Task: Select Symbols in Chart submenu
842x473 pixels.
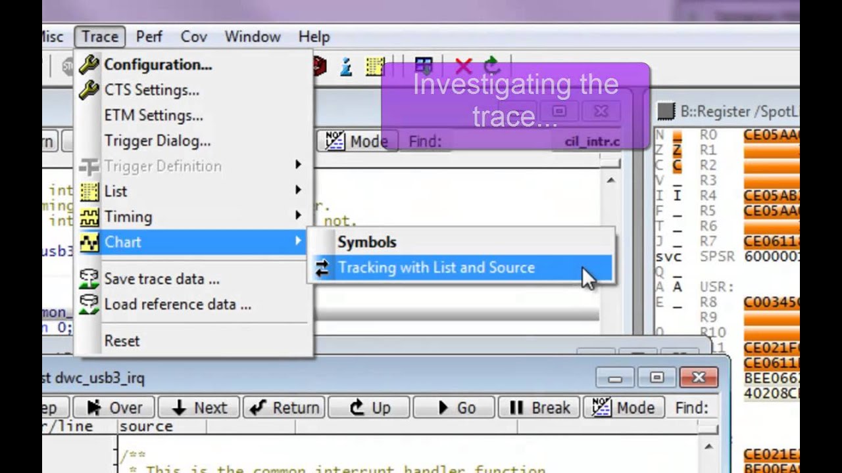Action: tap(460, 242)
